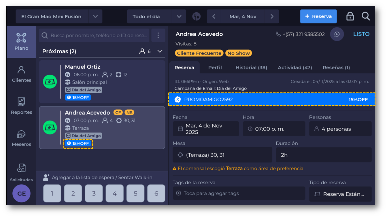Screen dimensions: 387x219
Task: Click Día del Amigo tag on Manuel Ortiz
Action: click(x=83, y=90)
